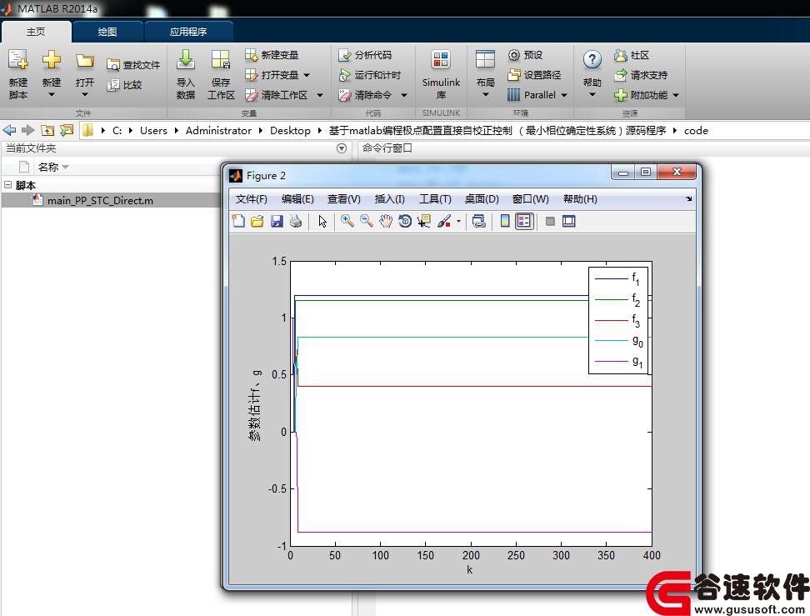Toggle the Insert Legend button off
810x616 pixels.
click(x=524, y=221)
